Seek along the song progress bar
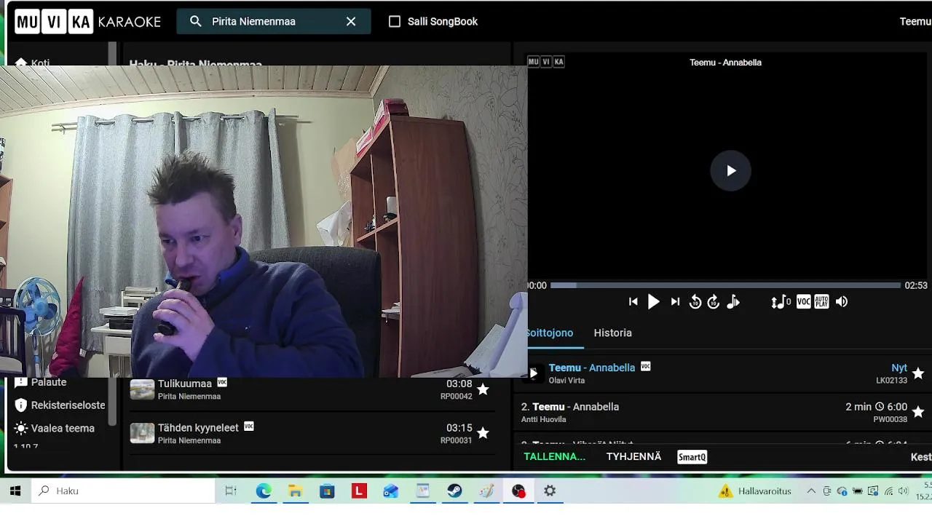Viewport: 932px width, 524px height. click(725, 285)
